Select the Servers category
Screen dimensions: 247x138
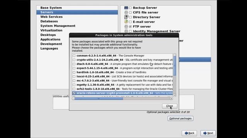pyautogui.click(x=77, y=12)
